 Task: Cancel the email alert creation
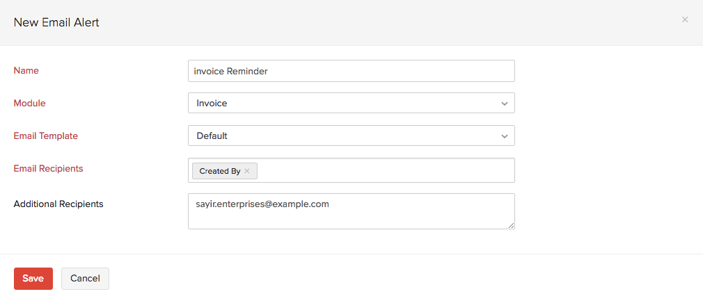85,278
